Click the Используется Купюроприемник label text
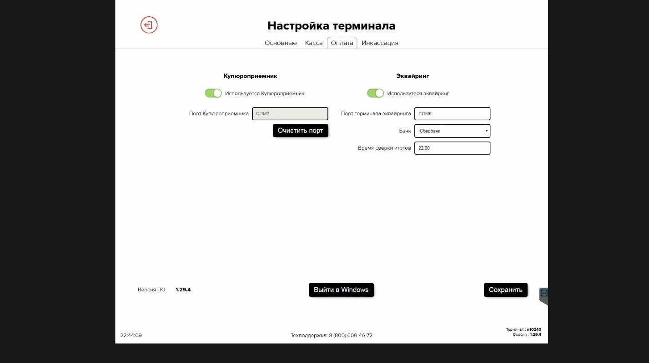Screen dimensions: 649x363 tap(265, 93)
